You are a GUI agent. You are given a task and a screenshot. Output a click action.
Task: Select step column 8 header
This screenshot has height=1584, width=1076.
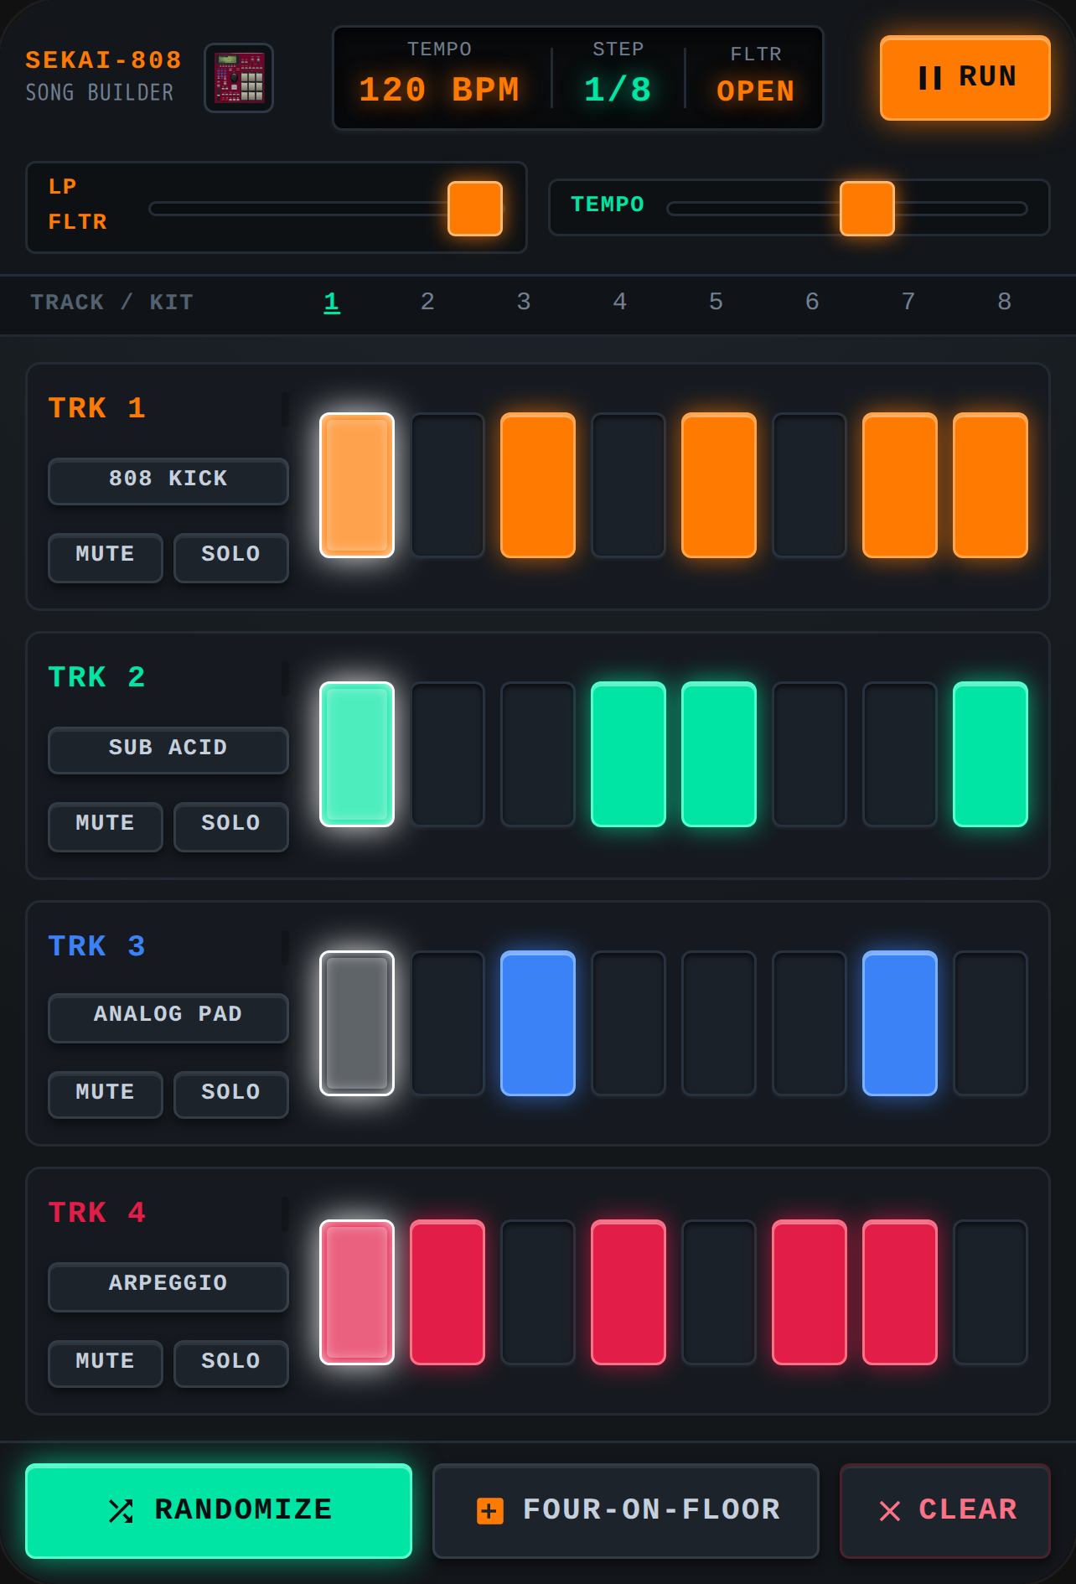click(1004, 302)
